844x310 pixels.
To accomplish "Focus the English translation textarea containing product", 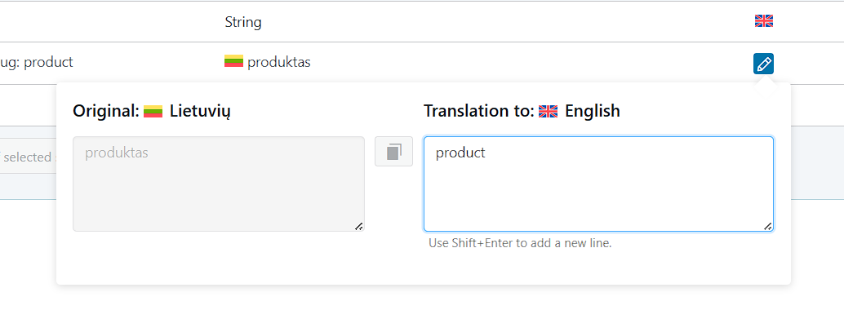I will (x=598, y=184).
